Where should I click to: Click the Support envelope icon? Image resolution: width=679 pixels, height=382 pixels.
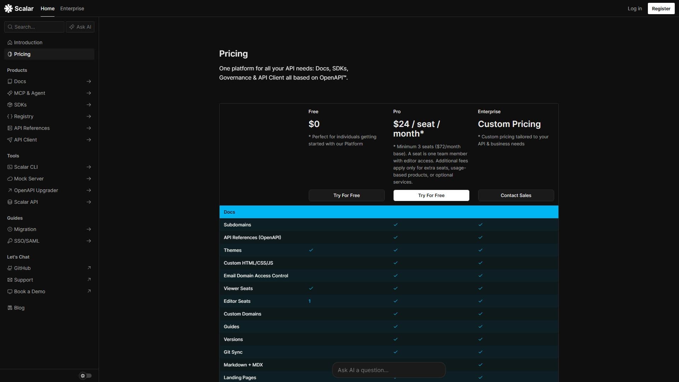(10, 280)
